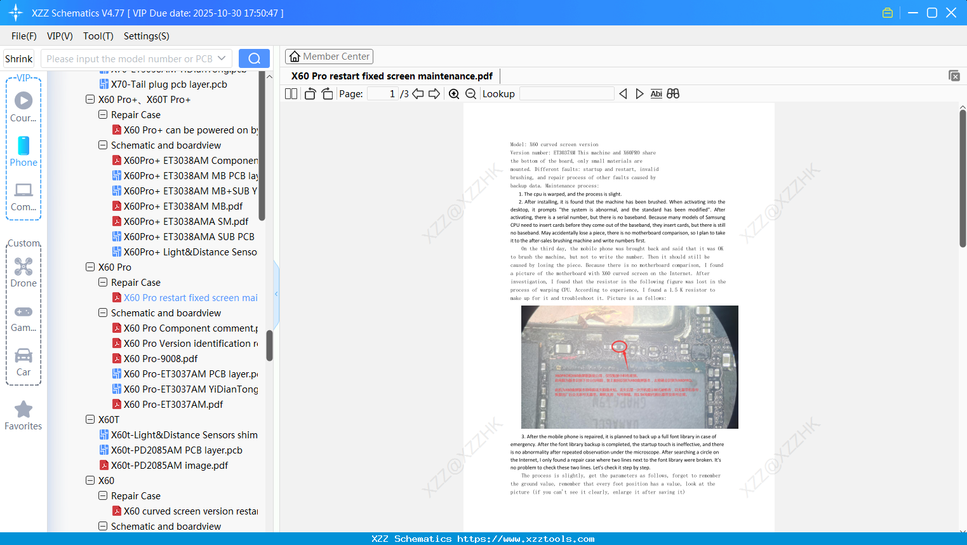This screenshot has width=967, height=545.
Task: Open X70-Tail plug pcb layer.pcb
Action: point(163,84)
